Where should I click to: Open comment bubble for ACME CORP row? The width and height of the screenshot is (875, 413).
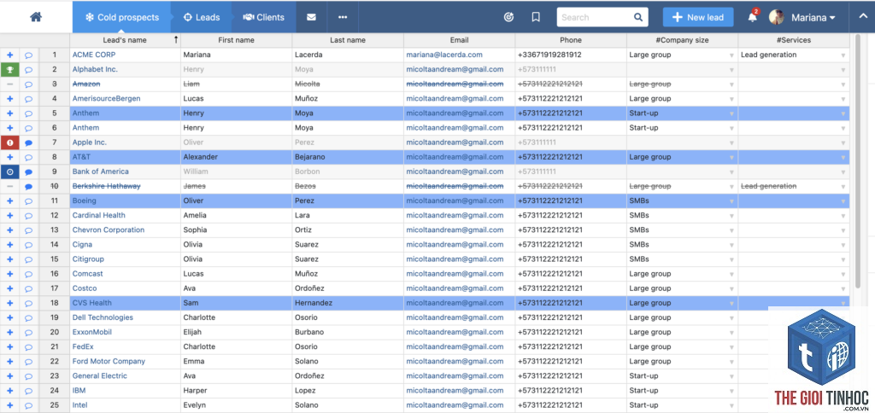pyautogui.click(x=28, y=55)
